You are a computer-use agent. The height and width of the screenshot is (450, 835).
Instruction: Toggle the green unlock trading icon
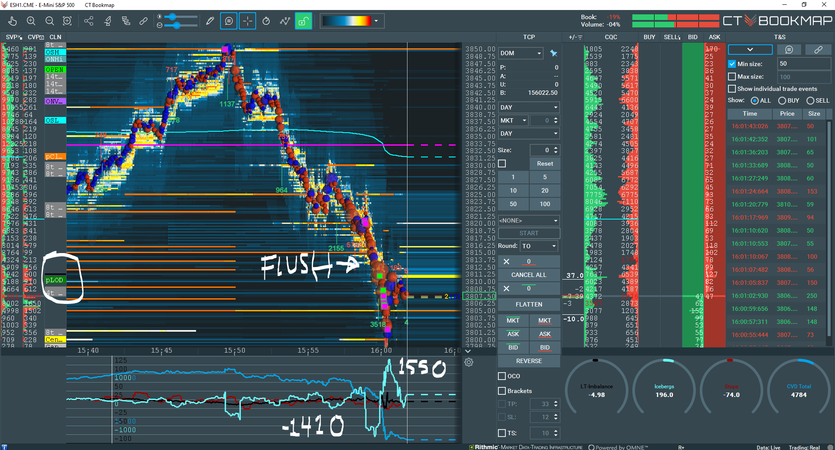click(x=304, y=21)
